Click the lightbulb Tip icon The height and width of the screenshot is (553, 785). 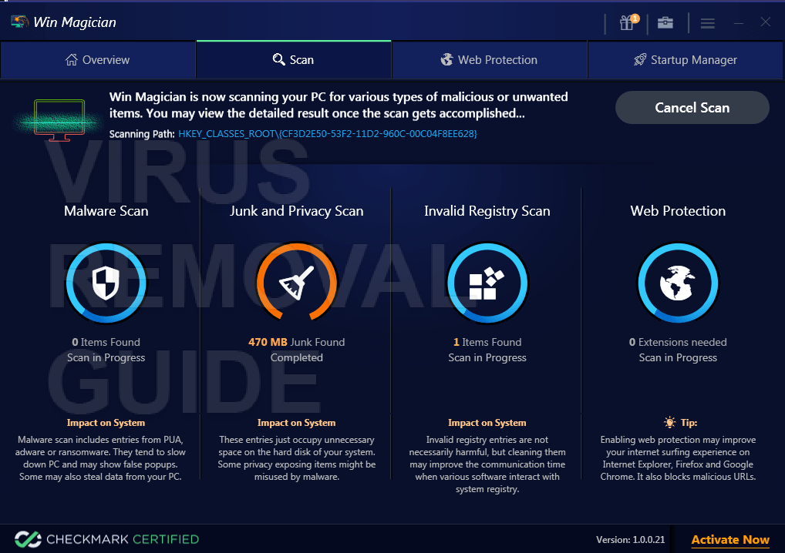point(669,423)
